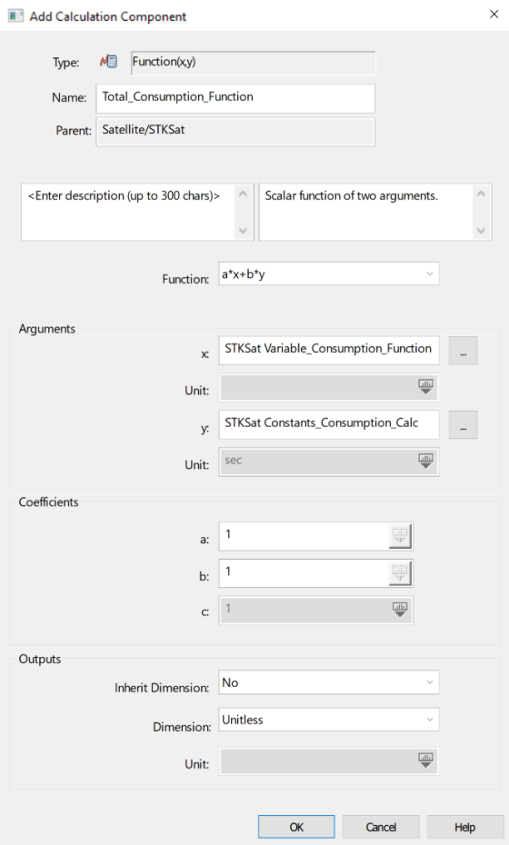
Task: Open Help for this dialog
Action: click(464, 827)
